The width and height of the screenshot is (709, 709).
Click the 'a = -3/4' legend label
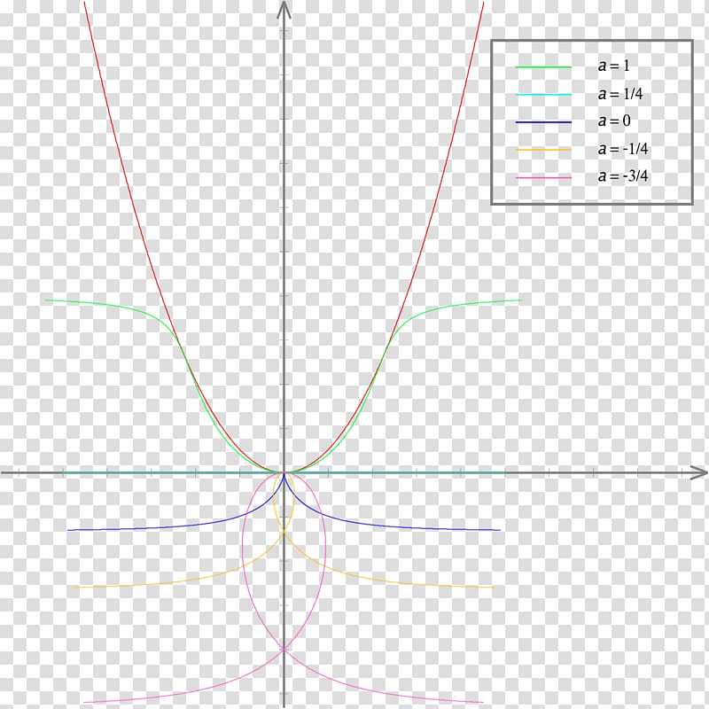623,175
